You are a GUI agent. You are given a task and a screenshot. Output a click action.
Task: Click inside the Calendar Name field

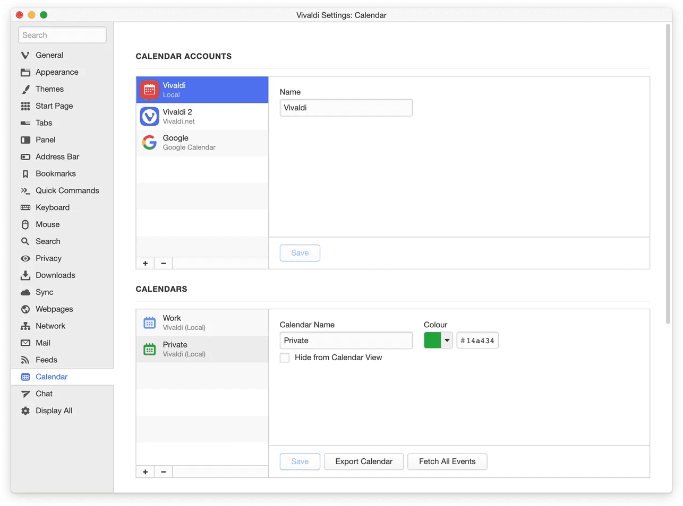(x=346, y=340)
